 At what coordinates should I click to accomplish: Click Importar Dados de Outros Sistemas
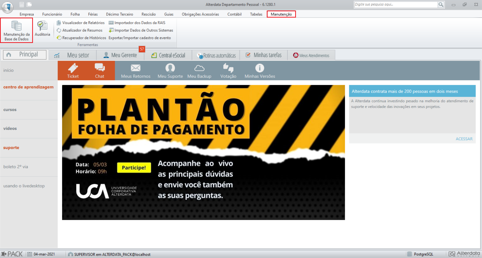(x=141, y=30)
